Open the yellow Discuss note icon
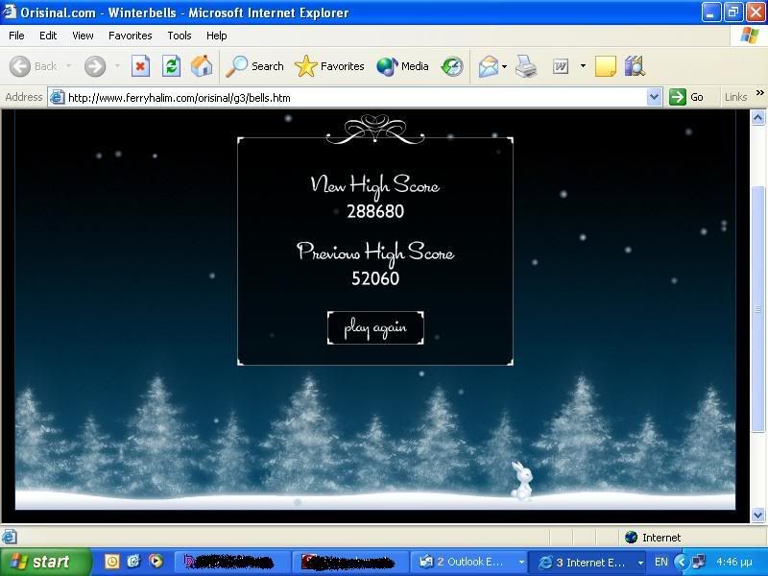The width and height of the screenshot is (768, 576). tap(606, 66)
